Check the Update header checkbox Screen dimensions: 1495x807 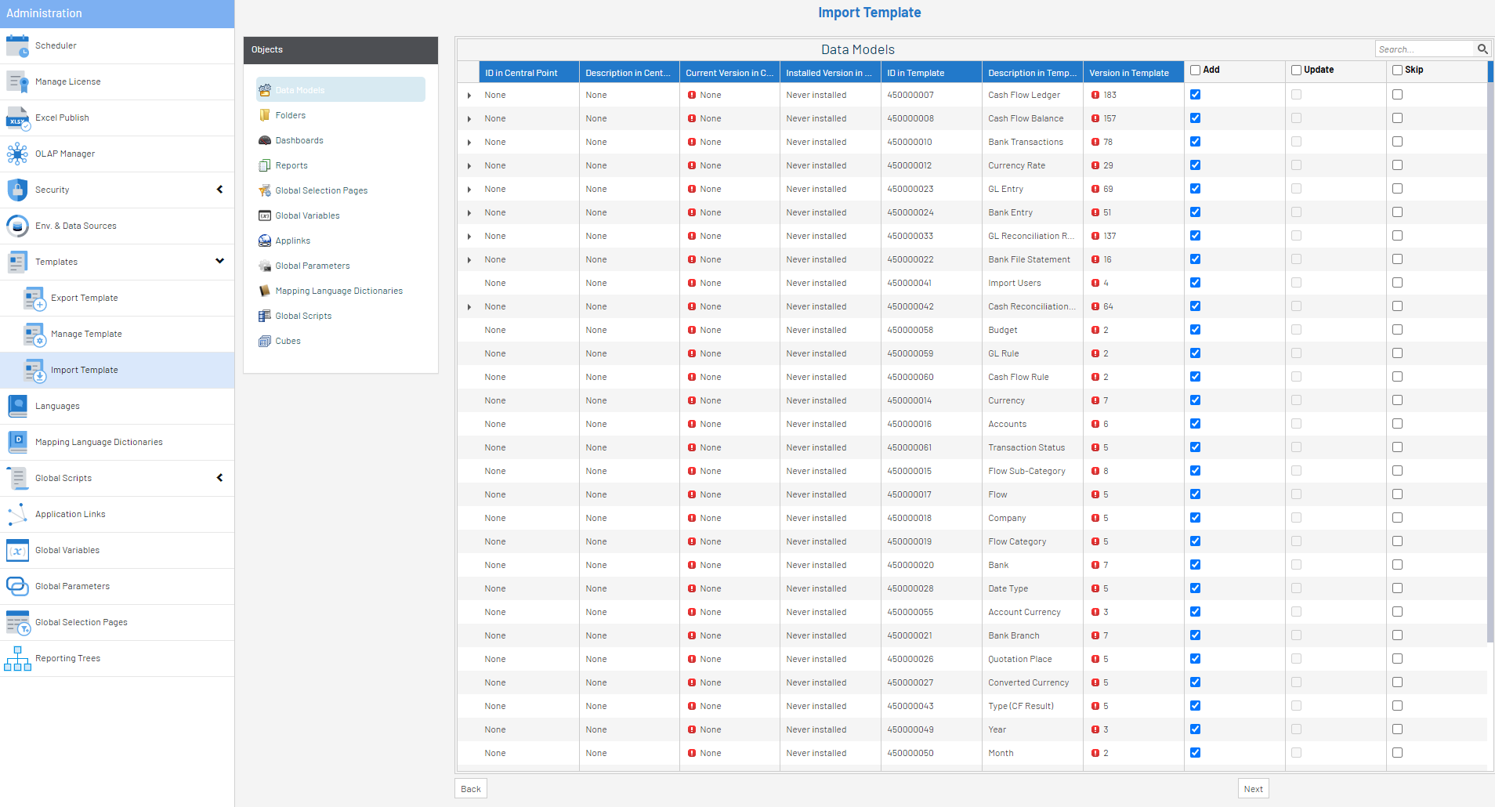(1296, 71)
